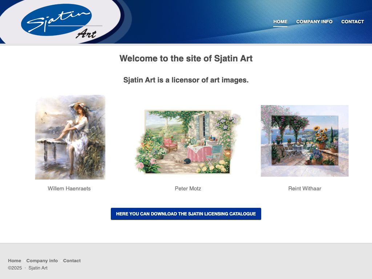372x279 pixels.
Task: Click the blue oval Sjatin script logo
Action: point(56,20)
